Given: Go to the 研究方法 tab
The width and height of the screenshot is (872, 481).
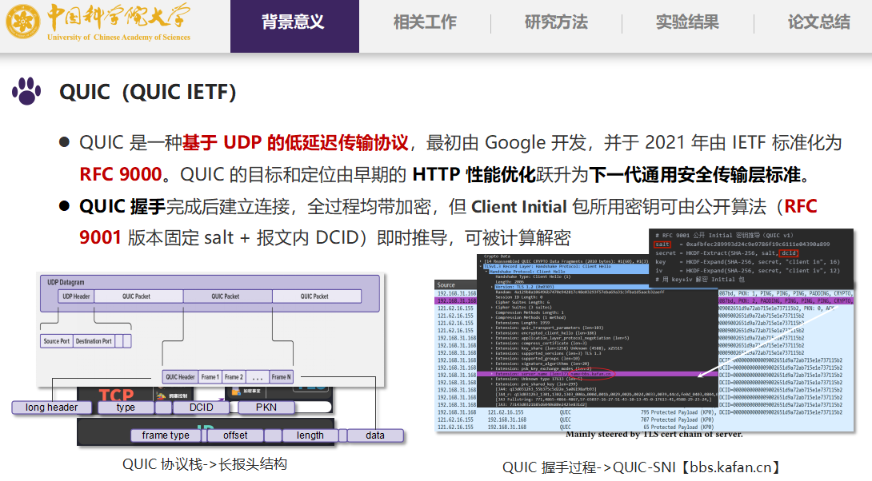Looking at the screenshot, I should [x=556, y=22].
